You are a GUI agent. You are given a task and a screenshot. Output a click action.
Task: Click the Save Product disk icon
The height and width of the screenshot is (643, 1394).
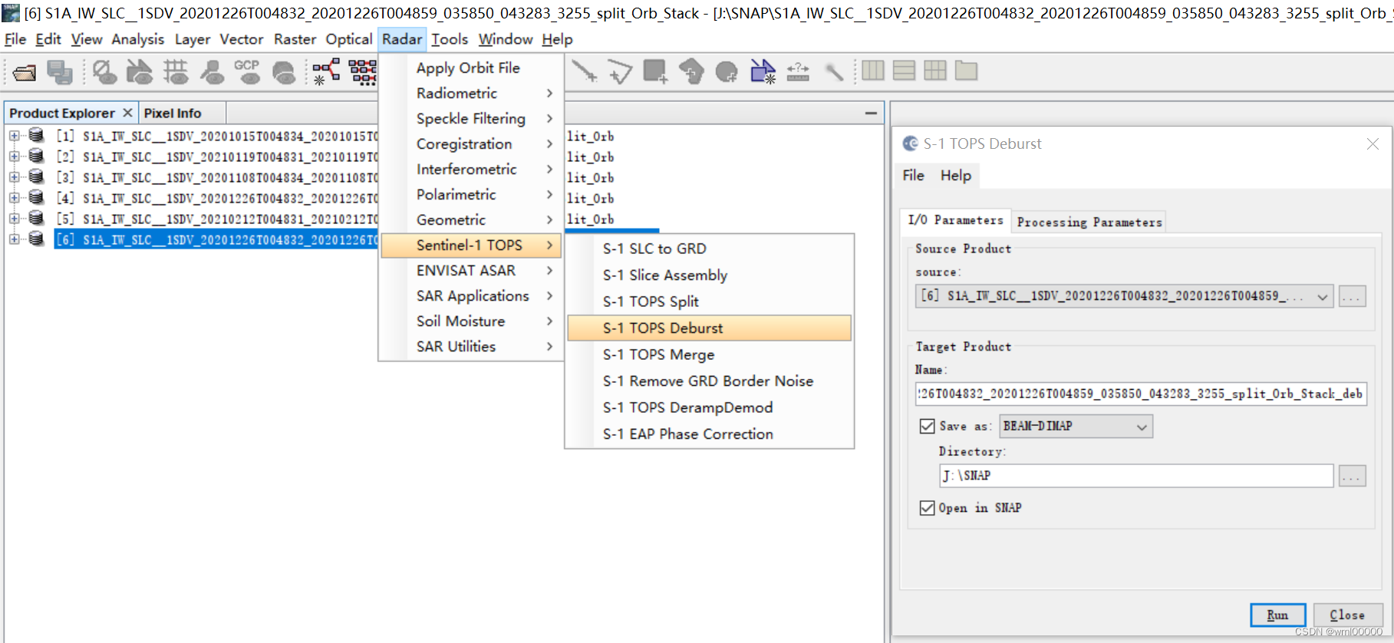tap(60, 72)
